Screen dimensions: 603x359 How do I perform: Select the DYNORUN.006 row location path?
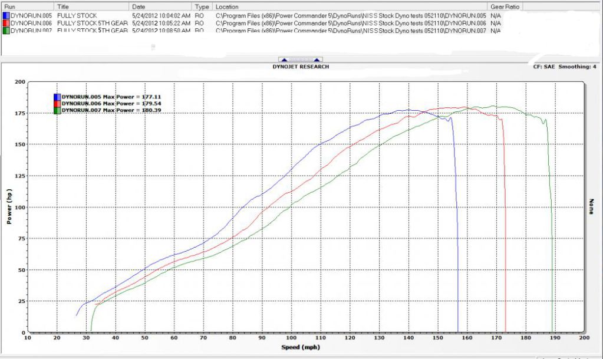pyautogui.click(x=351, y=22)
